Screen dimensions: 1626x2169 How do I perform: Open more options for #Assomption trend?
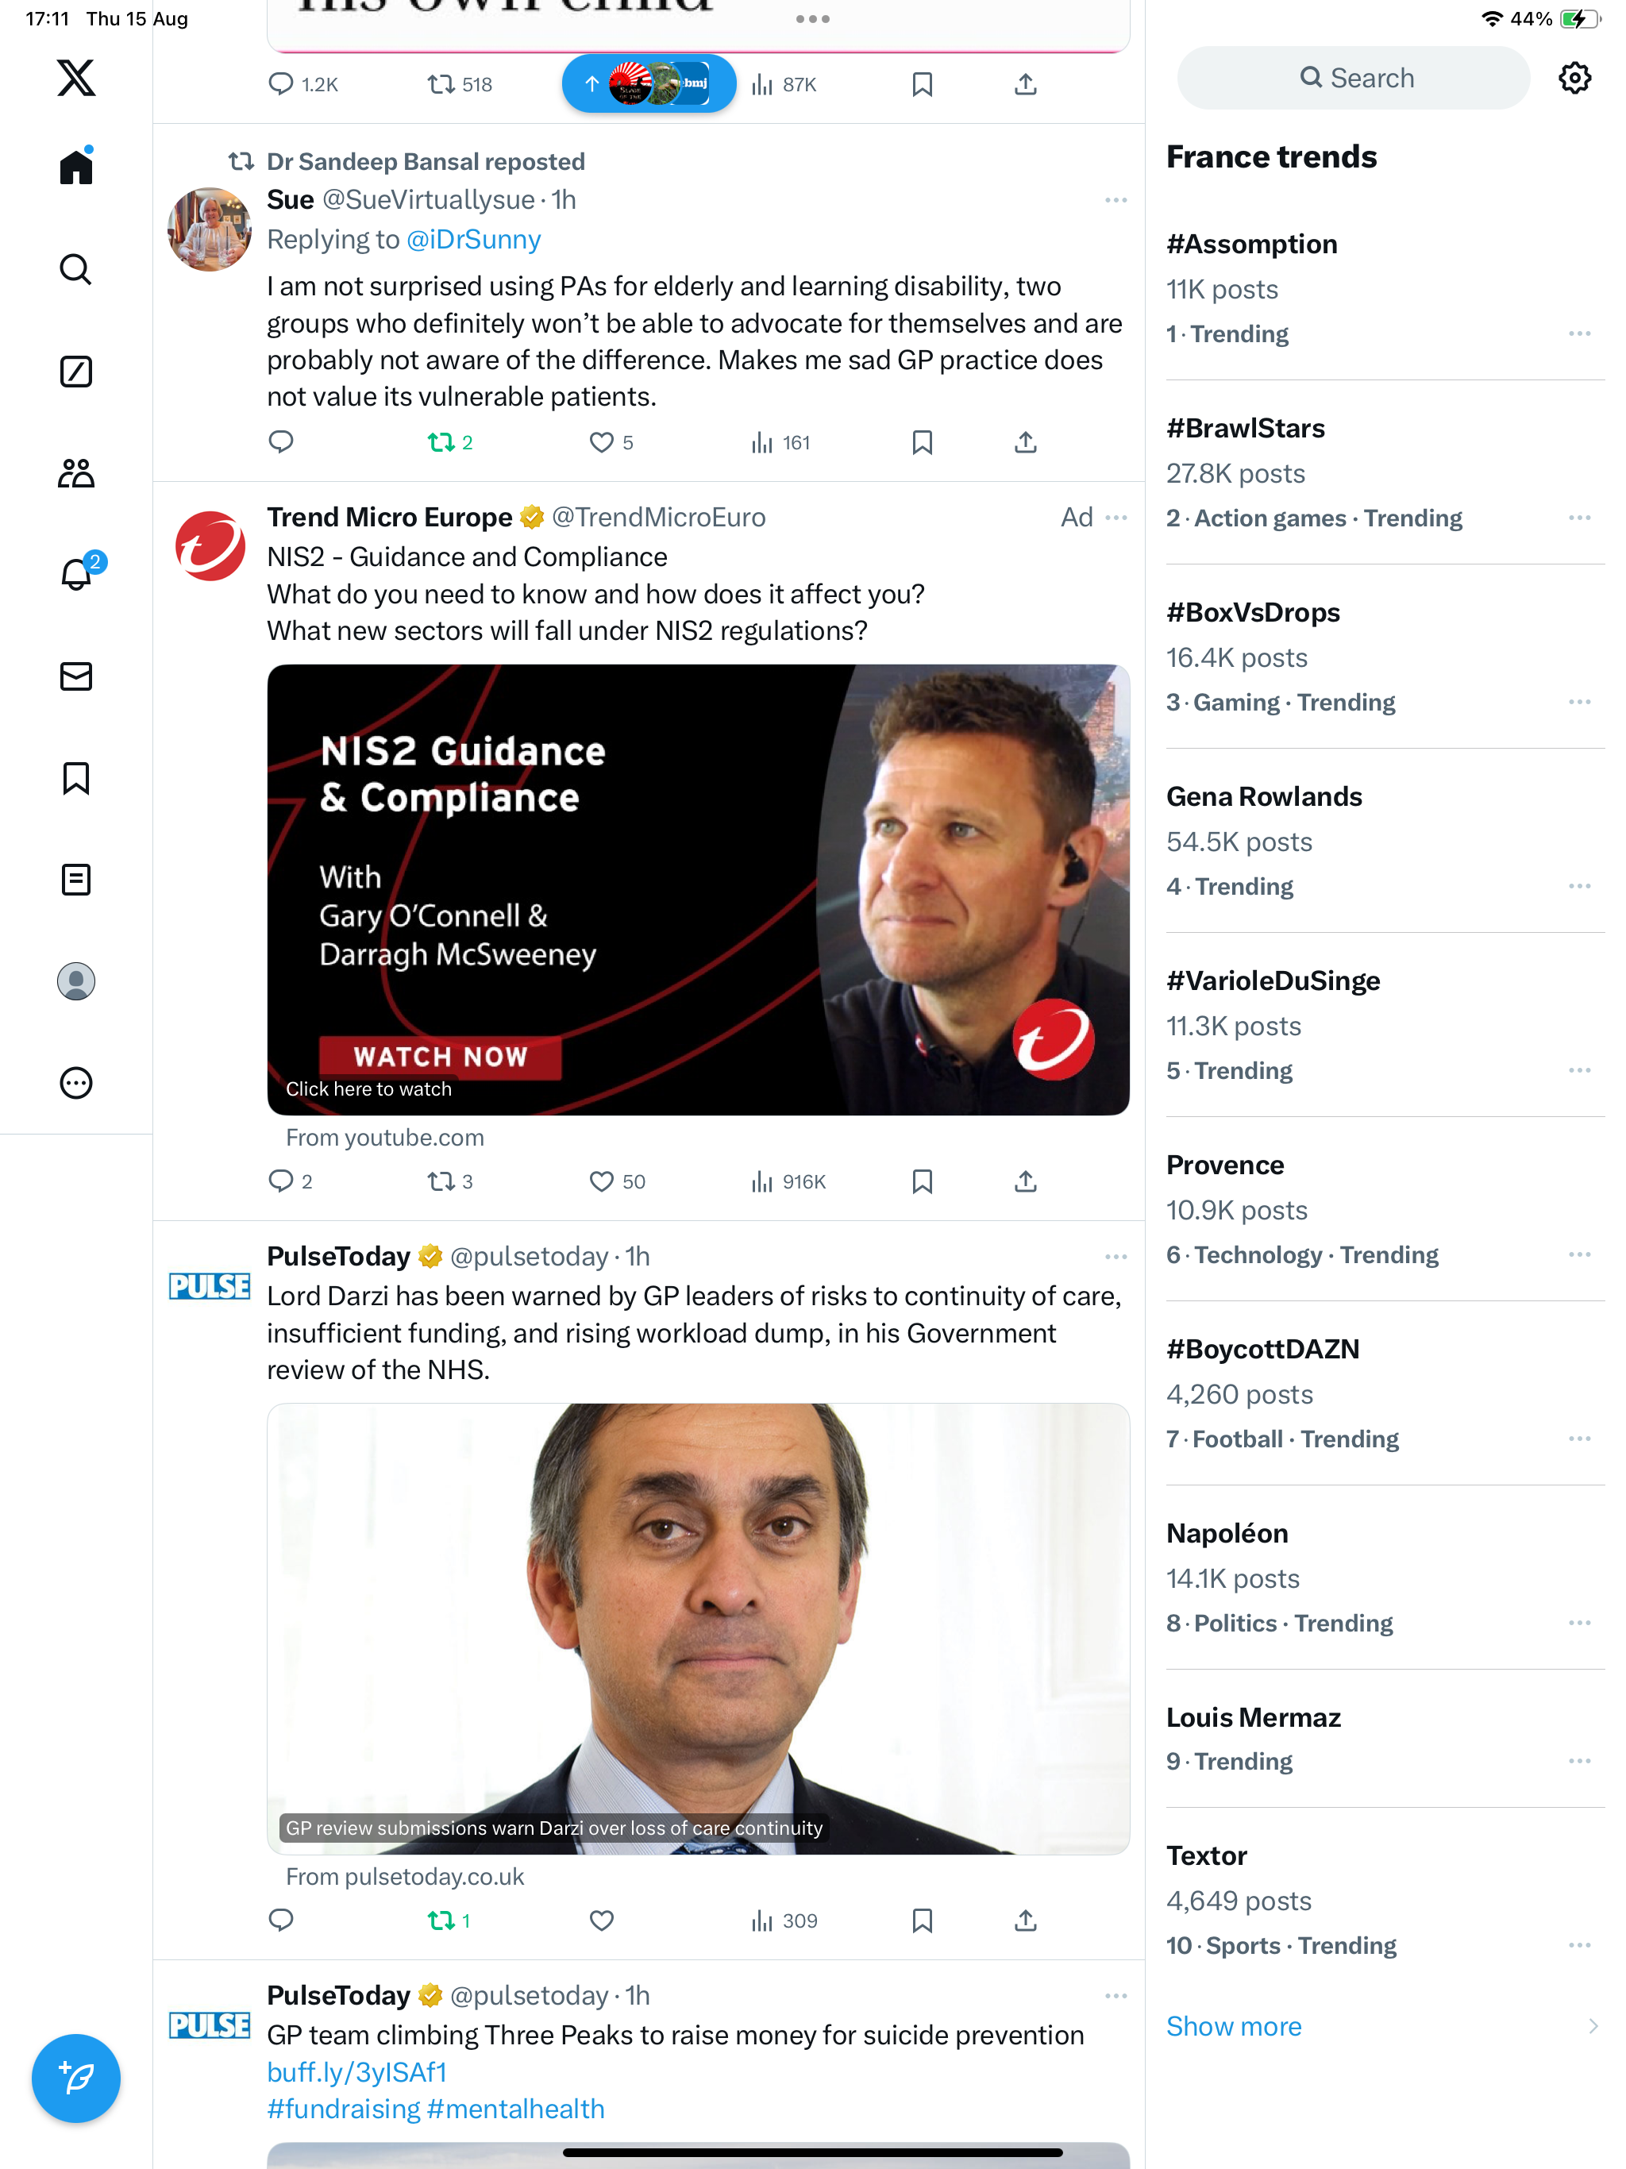click(1579, 333)
